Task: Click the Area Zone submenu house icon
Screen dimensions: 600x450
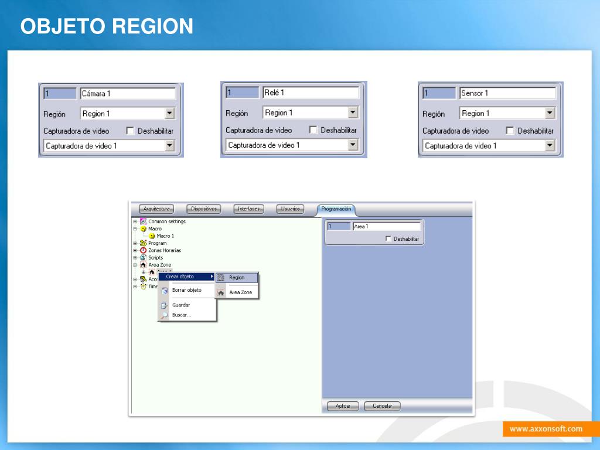Action: (x=221, y=293)
